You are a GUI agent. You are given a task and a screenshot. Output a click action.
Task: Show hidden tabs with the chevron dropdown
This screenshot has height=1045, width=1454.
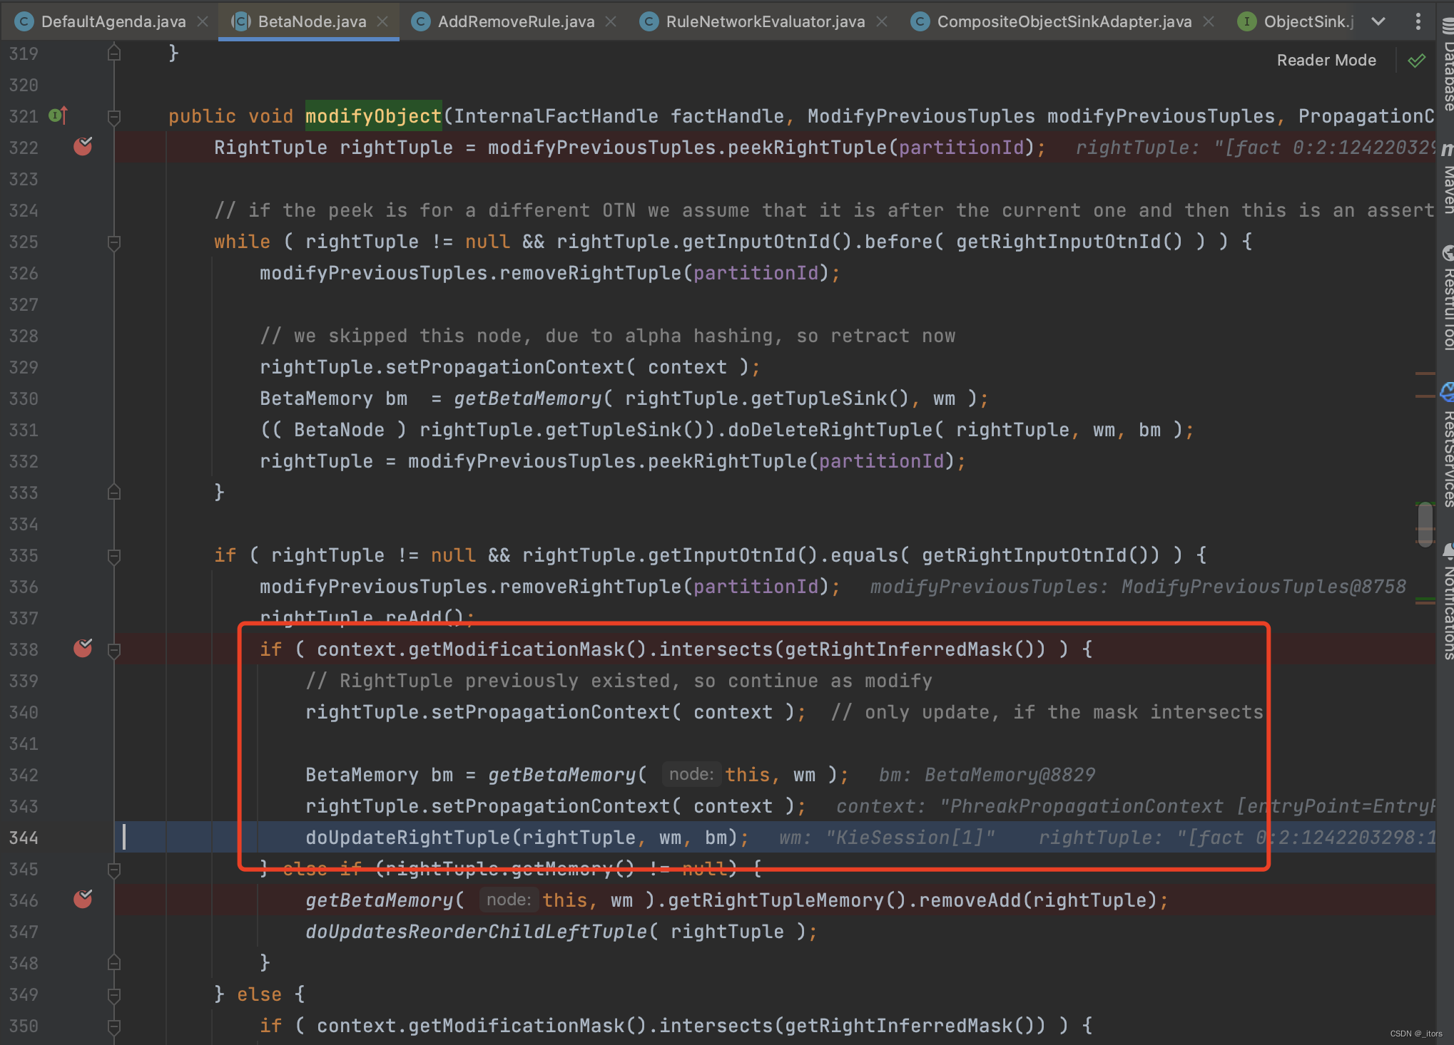click(1378, 21)
